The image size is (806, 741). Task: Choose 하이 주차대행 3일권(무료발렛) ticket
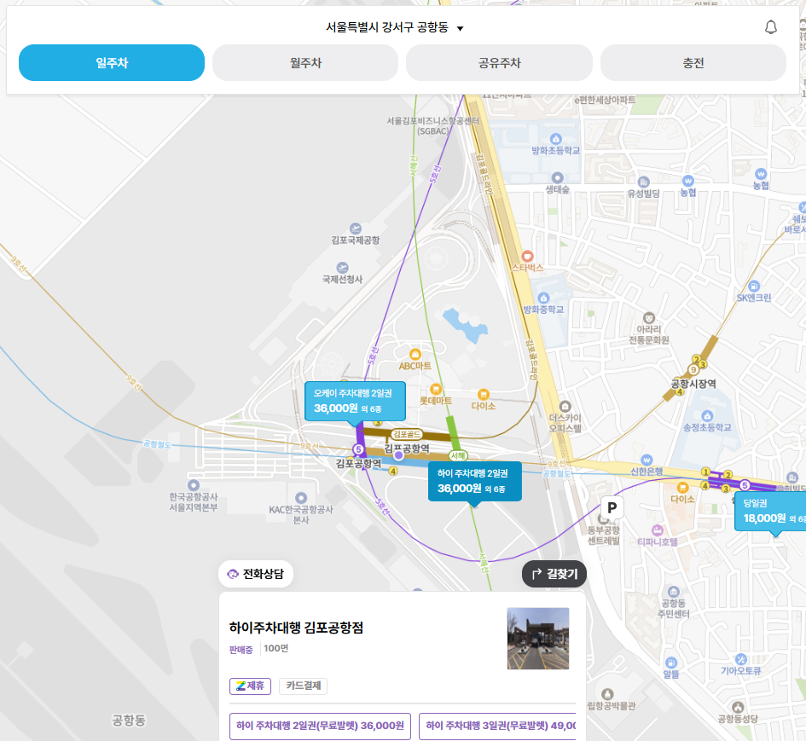[497, 726]
